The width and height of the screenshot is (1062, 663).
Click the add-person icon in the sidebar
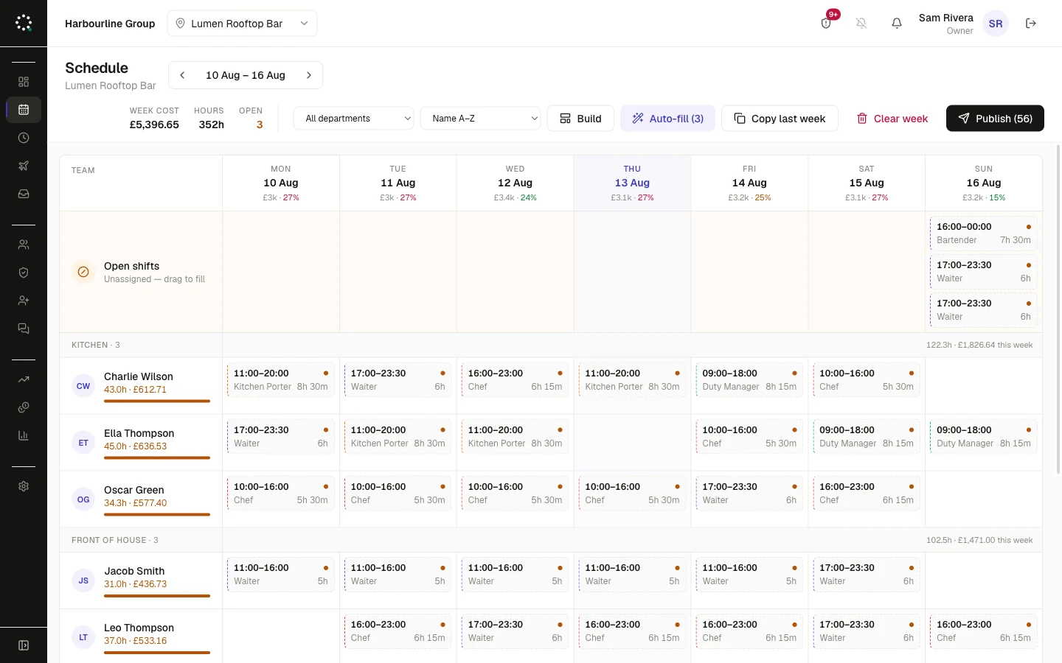24,301
